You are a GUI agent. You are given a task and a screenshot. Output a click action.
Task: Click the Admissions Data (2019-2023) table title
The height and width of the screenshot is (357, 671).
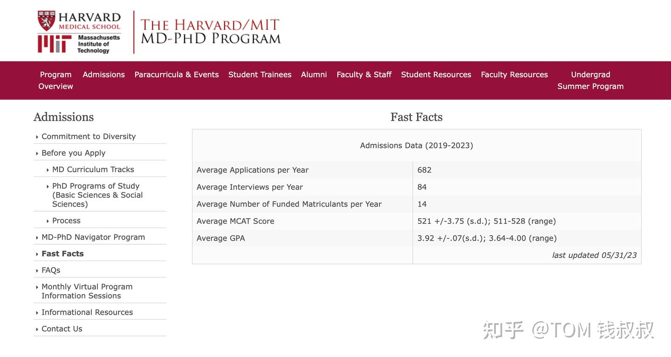[417, 145]
